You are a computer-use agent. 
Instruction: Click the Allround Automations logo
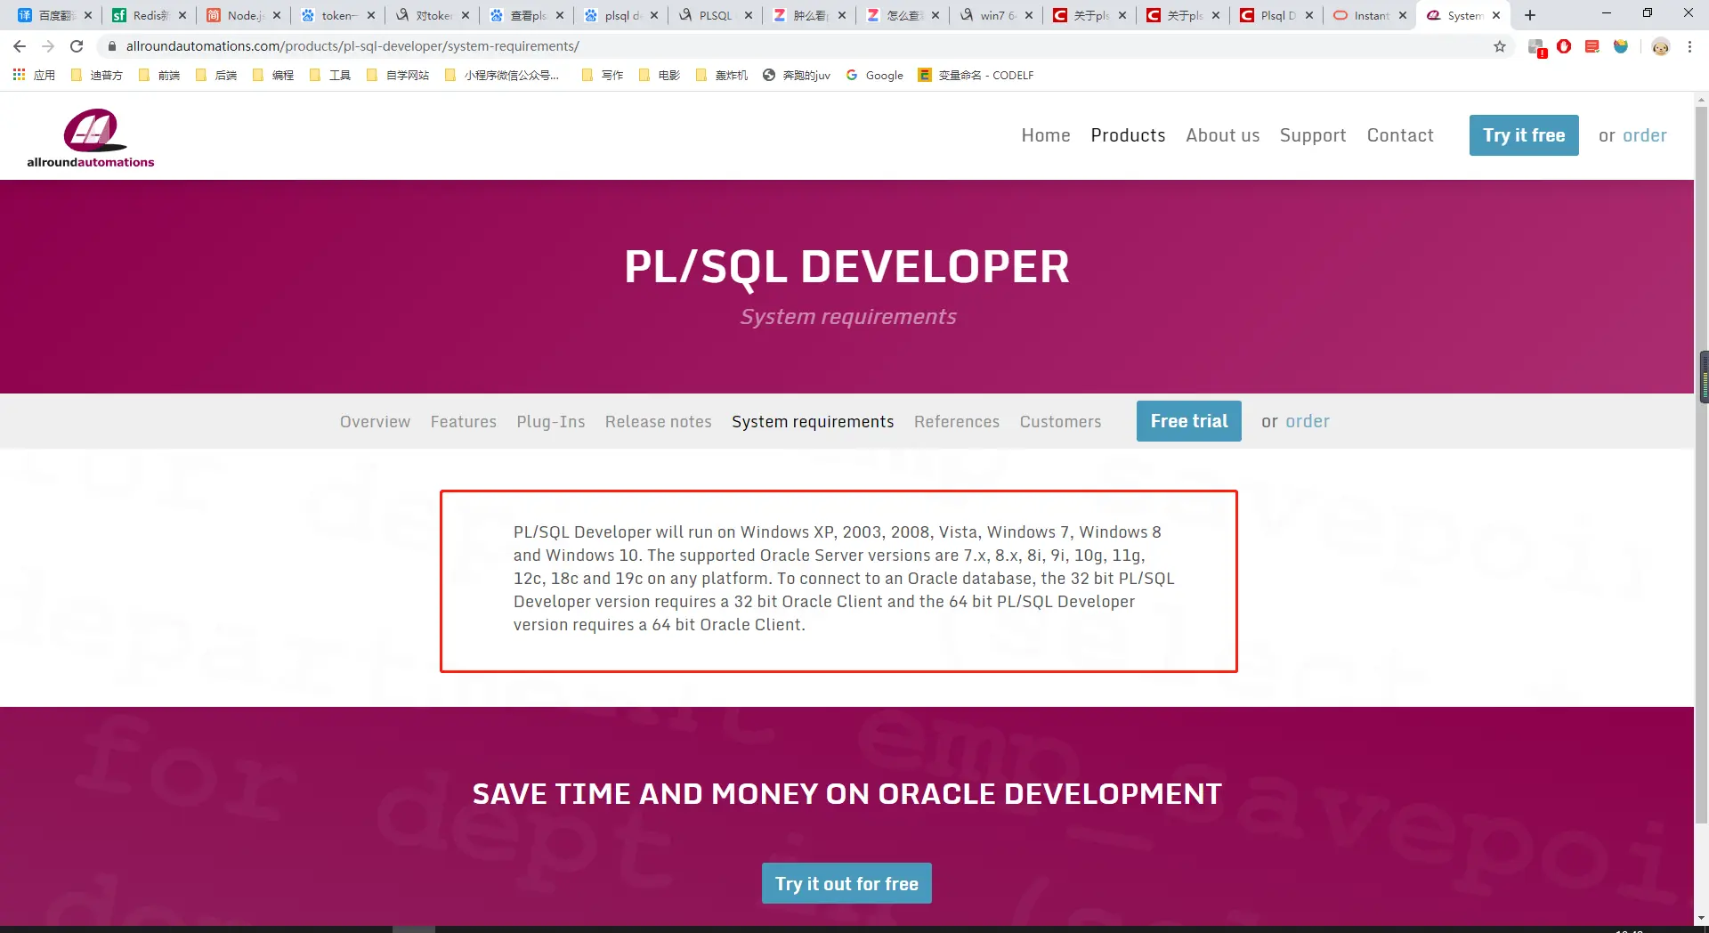click(91, 138)
